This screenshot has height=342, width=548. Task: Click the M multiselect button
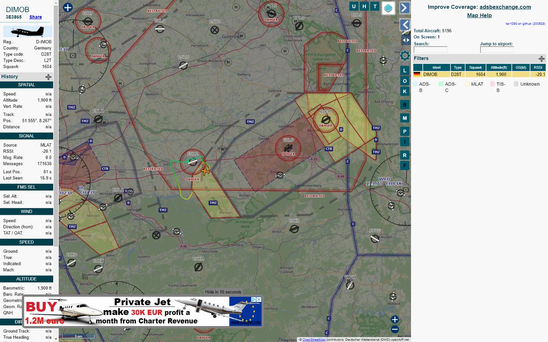coord(404,118)
